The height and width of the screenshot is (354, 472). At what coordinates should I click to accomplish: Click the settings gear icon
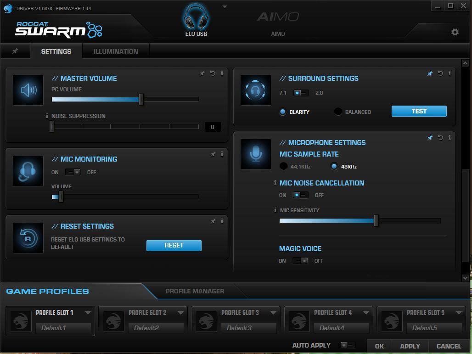click(455, 32)
